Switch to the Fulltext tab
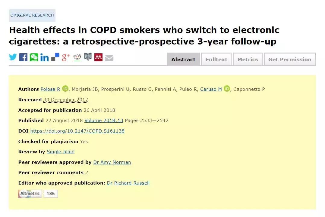This screenshot has height=217, width=325. 216,59
